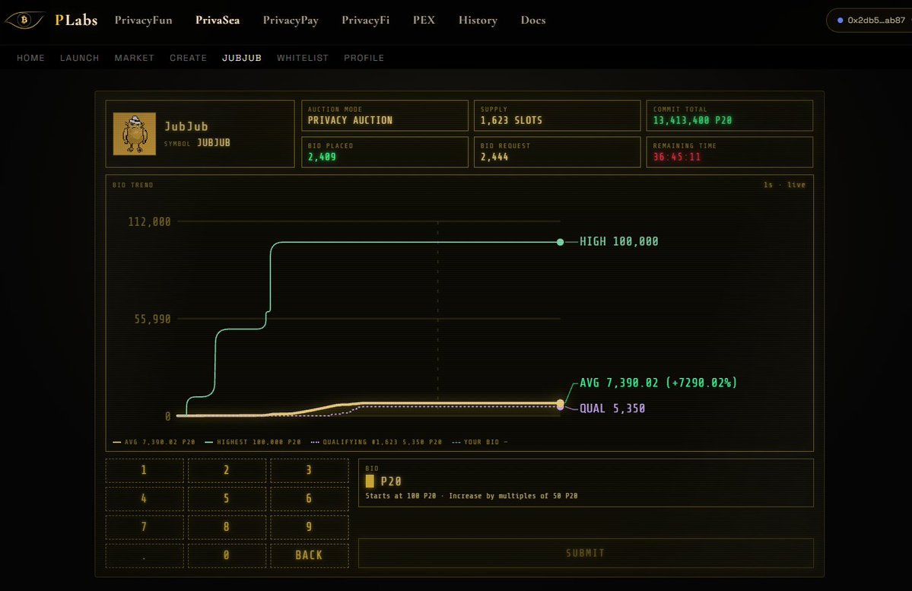Switch to the MARKET sub-tab
912x591 pixels.
pyautogui.click(x=135, y=58)
